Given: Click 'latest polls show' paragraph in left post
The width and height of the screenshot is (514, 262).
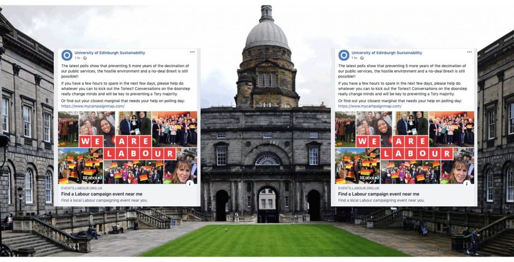Looking at the screenshot, I should click(125, 71).
